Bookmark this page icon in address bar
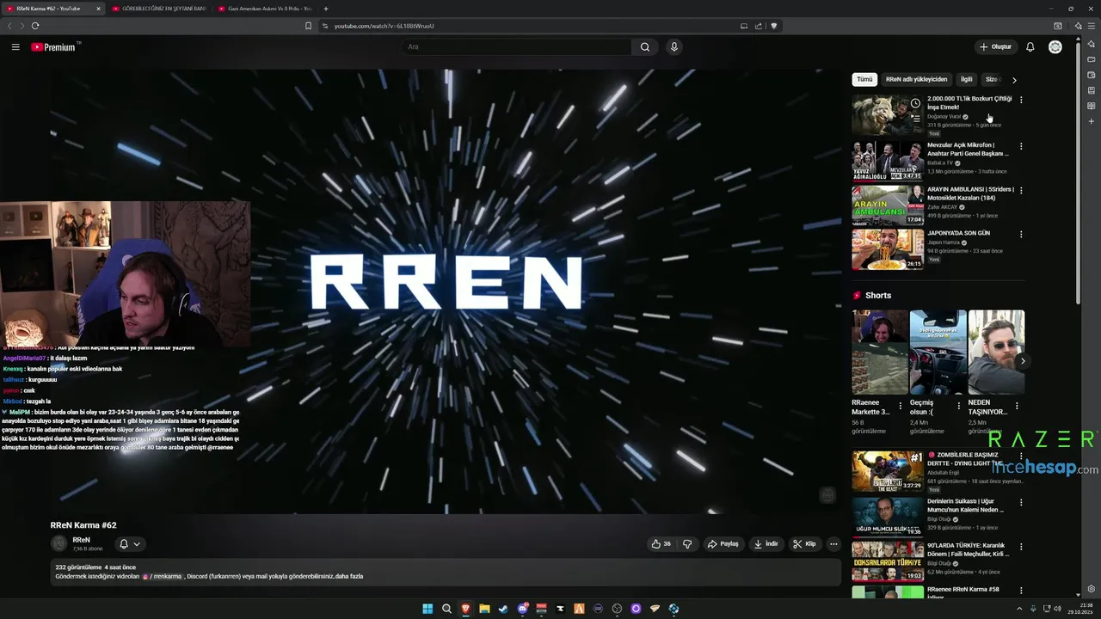This screenshot has height=619, width=1101. click(x=308, y=26)
